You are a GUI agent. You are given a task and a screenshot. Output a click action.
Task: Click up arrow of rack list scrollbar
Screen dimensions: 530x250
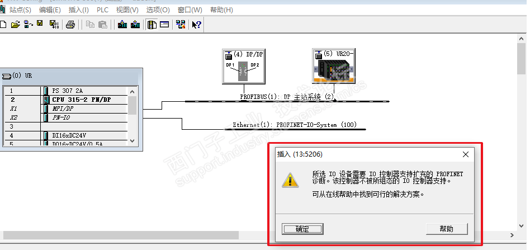[x=132, y=91]
